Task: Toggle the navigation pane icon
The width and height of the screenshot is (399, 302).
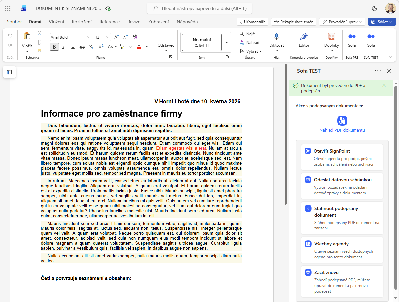Action: pos(9,72)
